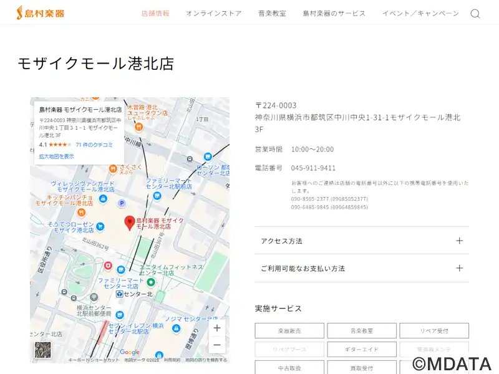Open 音楽教室 menu item
The height and width of the screenshot is (374, 499).
(x=272, y=13)
